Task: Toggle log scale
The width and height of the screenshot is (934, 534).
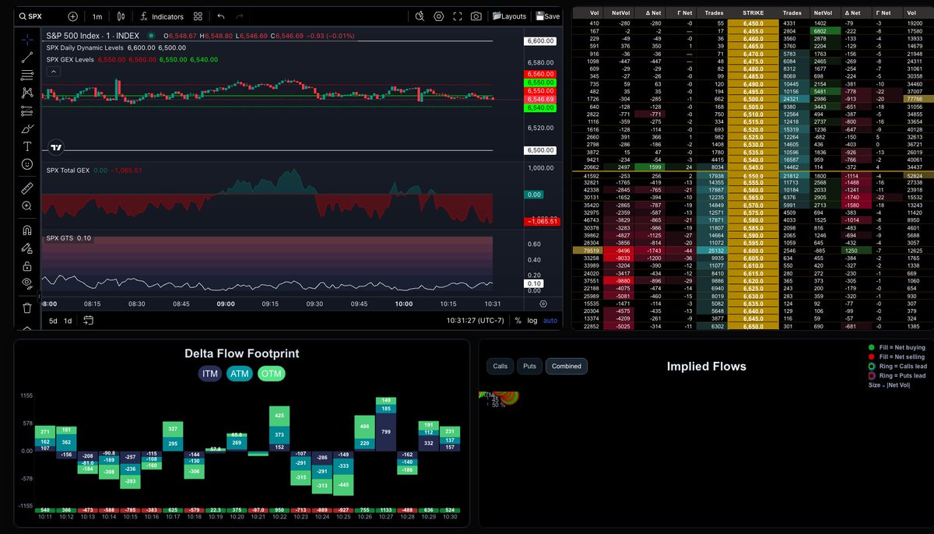Action: coord(532,321)
